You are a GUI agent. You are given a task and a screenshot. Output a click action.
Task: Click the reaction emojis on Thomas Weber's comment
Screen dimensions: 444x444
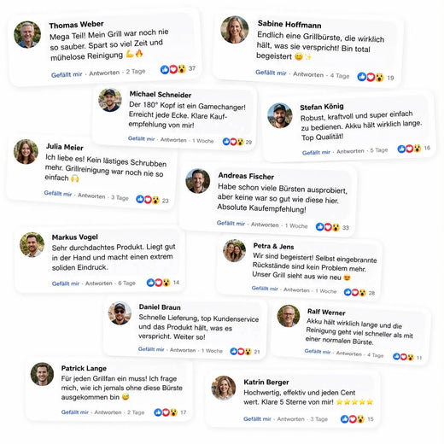point(173,69)
